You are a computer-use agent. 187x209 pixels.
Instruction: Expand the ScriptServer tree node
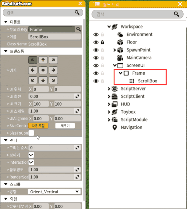pyautogui.click(x=109, y=89)
